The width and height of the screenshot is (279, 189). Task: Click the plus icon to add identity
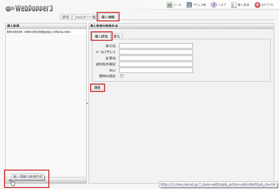pyautogui.click(x=10, y=180)
